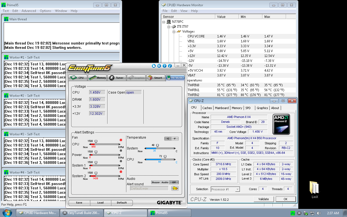Click the Default.wav alert sound field
This screenshot has height=217, width=347.
[x=149, y=188]
